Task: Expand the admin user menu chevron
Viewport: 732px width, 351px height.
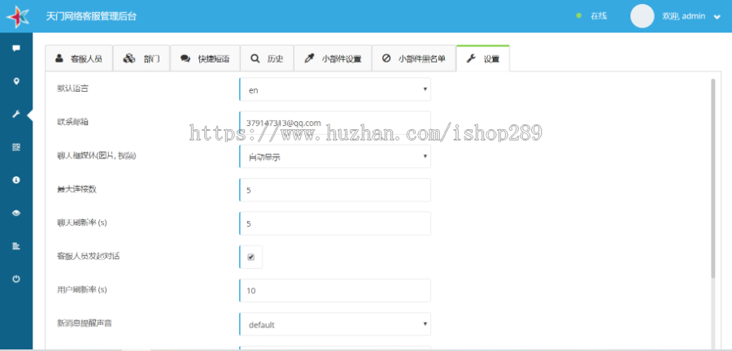Action: (717, 17)
